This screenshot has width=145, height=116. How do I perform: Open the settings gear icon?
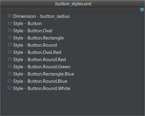pos(142,10)
